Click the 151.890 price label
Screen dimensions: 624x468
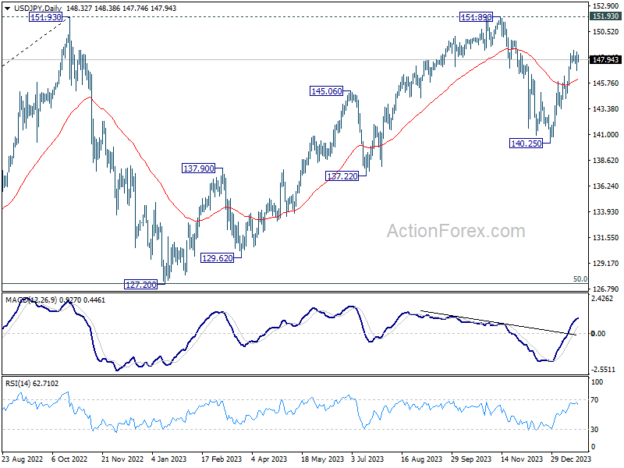[477, 17]
